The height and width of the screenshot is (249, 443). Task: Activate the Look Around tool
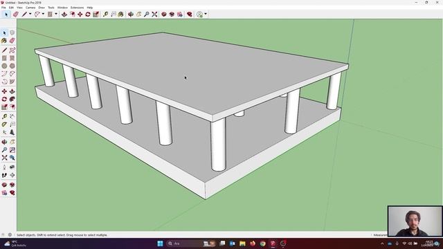[12, 167]
